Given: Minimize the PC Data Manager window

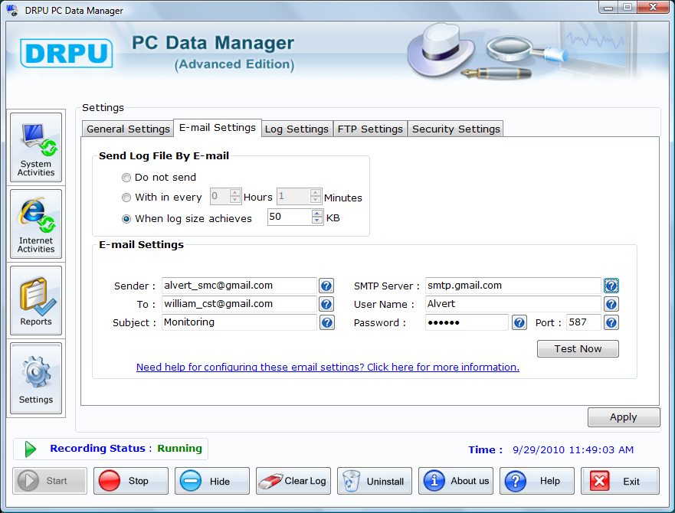Looking at the screenshot, I should 608,8.
